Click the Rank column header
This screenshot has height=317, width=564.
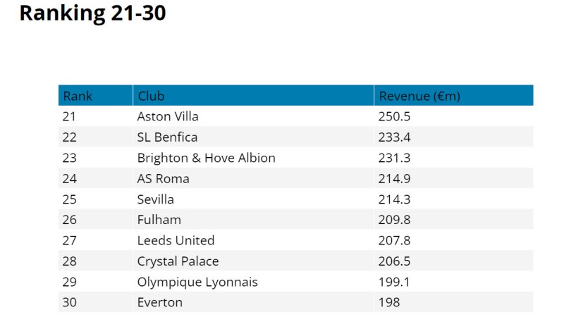96,96
